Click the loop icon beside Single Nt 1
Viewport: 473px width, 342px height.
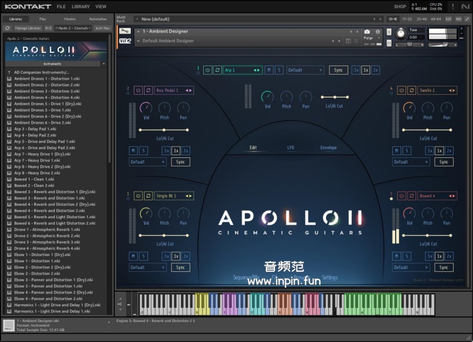[148, 196]
